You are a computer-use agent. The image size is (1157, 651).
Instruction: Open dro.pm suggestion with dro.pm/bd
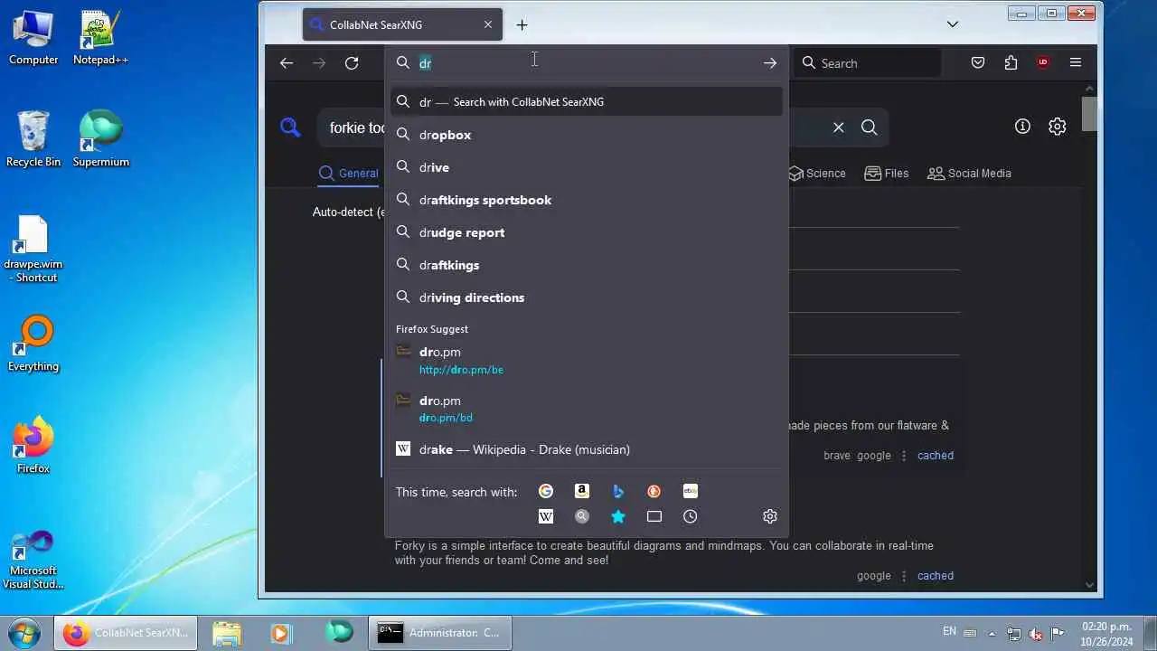pos(587,409)
